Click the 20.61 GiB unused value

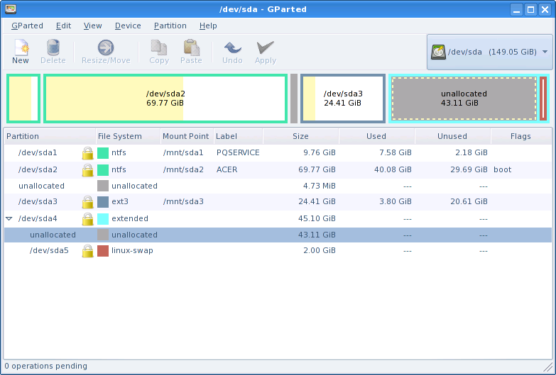click(x=469, y=201)
